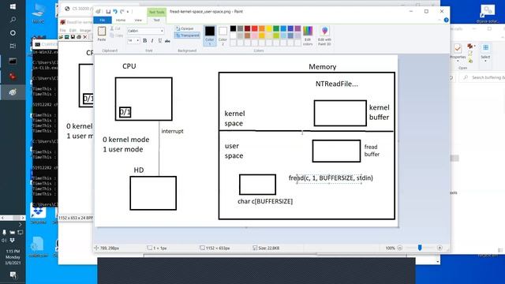
Task: Click Cut in the Clipboard group
Action: [115, 28]
